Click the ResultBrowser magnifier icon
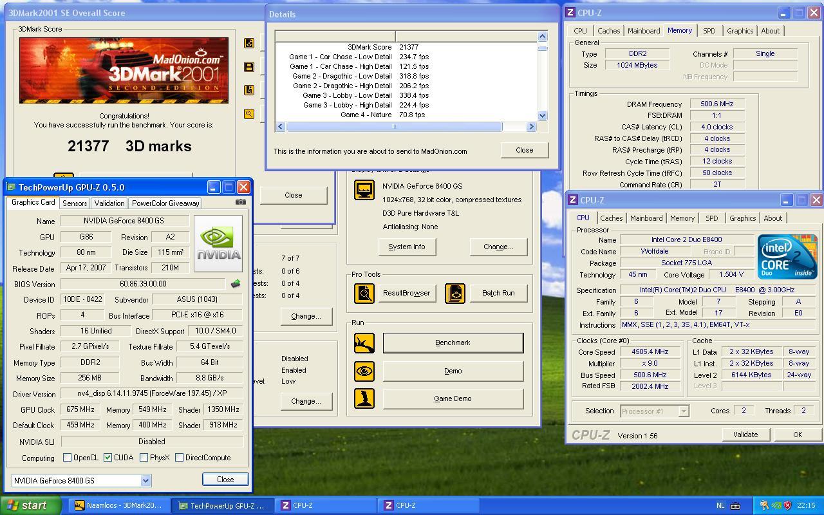Viewport: 824px width, 515px height. pos(364,294)
